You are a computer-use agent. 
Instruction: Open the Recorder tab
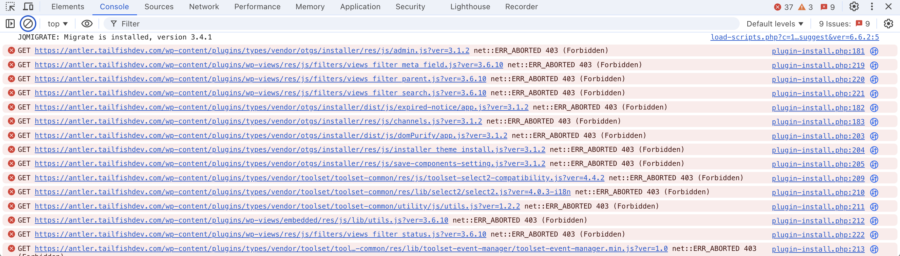[521, 7]
